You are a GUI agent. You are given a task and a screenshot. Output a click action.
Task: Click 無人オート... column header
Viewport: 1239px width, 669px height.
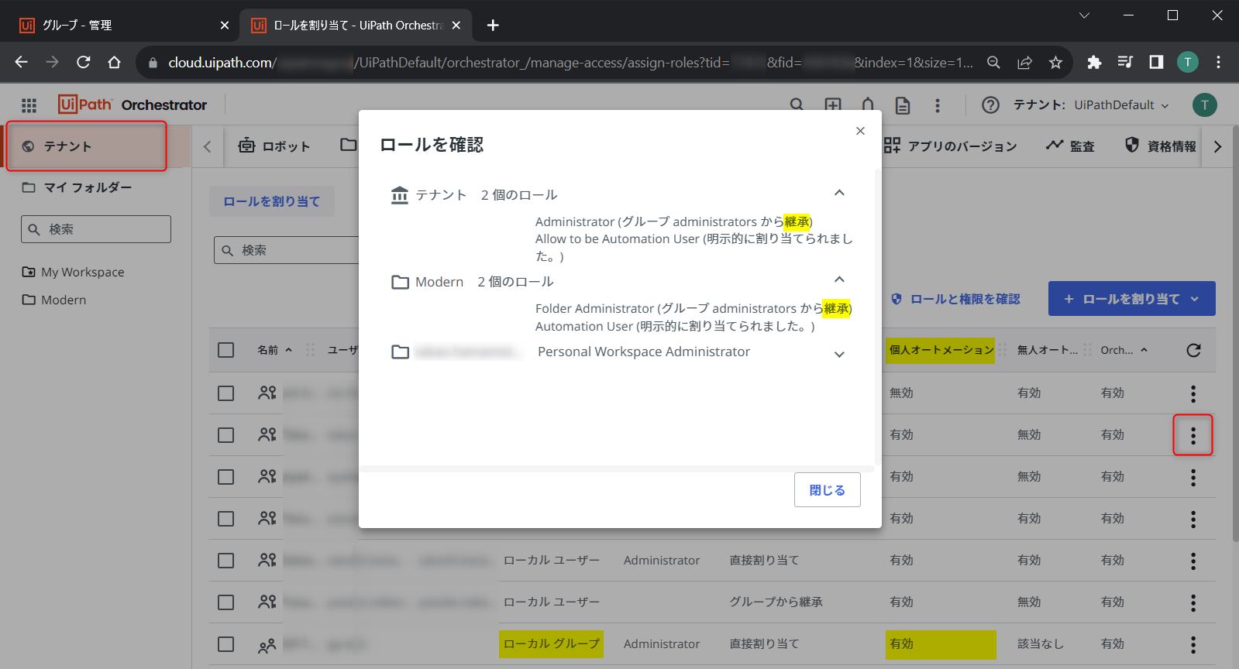coord(1047,350)
